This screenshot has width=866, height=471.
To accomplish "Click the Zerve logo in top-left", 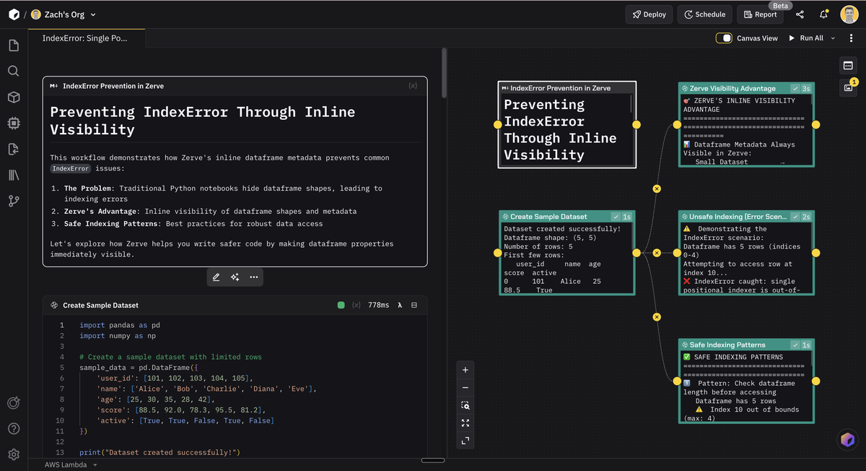I will [x=14, y=14].
